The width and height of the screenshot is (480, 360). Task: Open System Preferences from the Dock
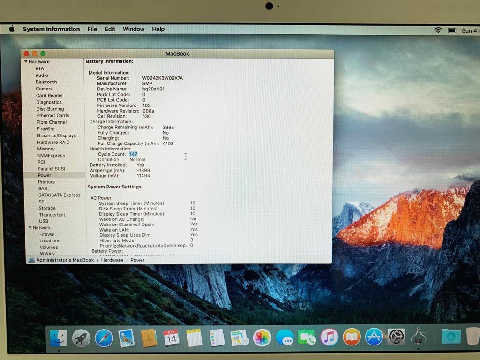[396, 337]
